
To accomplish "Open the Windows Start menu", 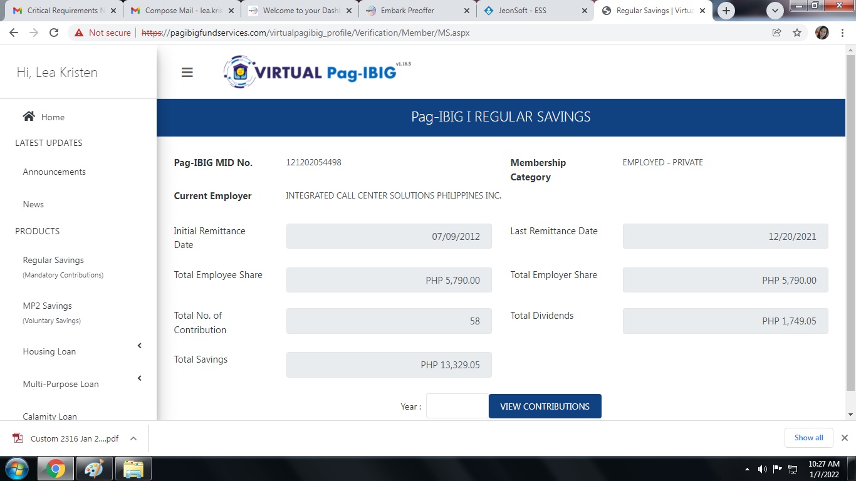I will pyautogui.click(x=16, y=468).
